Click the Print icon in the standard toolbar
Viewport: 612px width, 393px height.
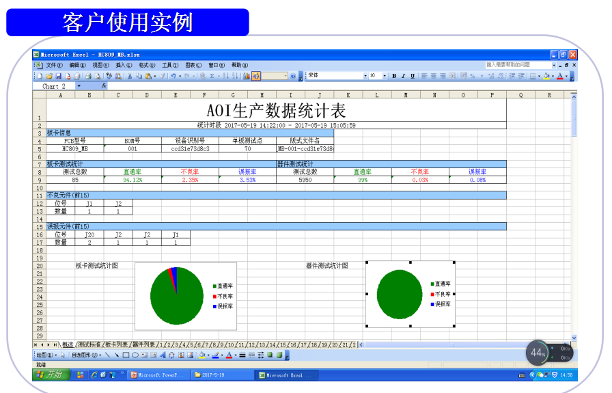88,76
